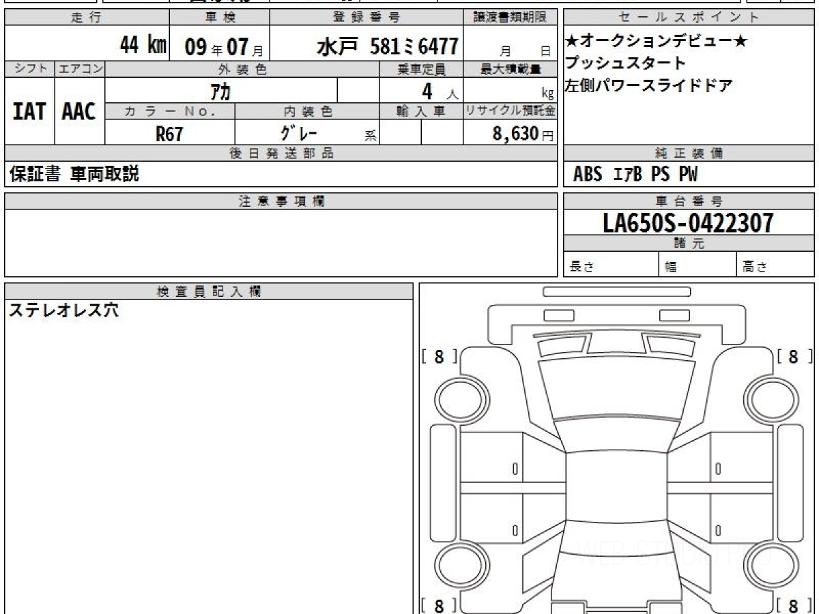
Task: Select the ステレオレス穴 inspector note
Action: 63,310
